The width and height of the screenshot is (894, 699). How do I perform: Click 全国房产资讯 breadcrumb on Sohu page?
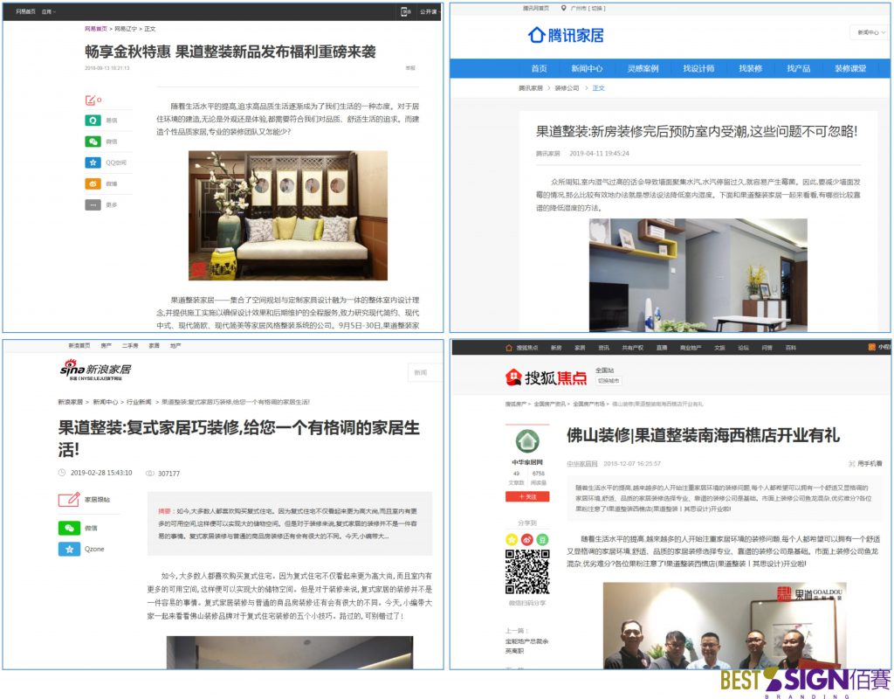pos(549,404)
